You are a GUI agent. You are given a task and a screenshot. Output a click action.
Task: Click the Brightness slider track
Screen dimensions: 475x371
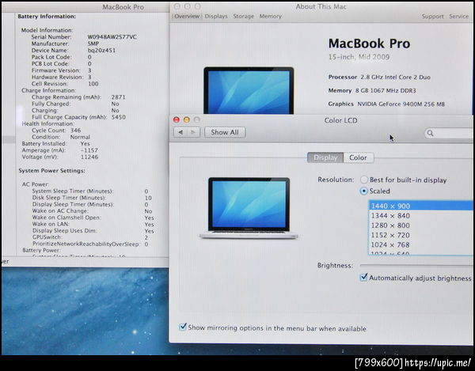click(x=416, y=265)
